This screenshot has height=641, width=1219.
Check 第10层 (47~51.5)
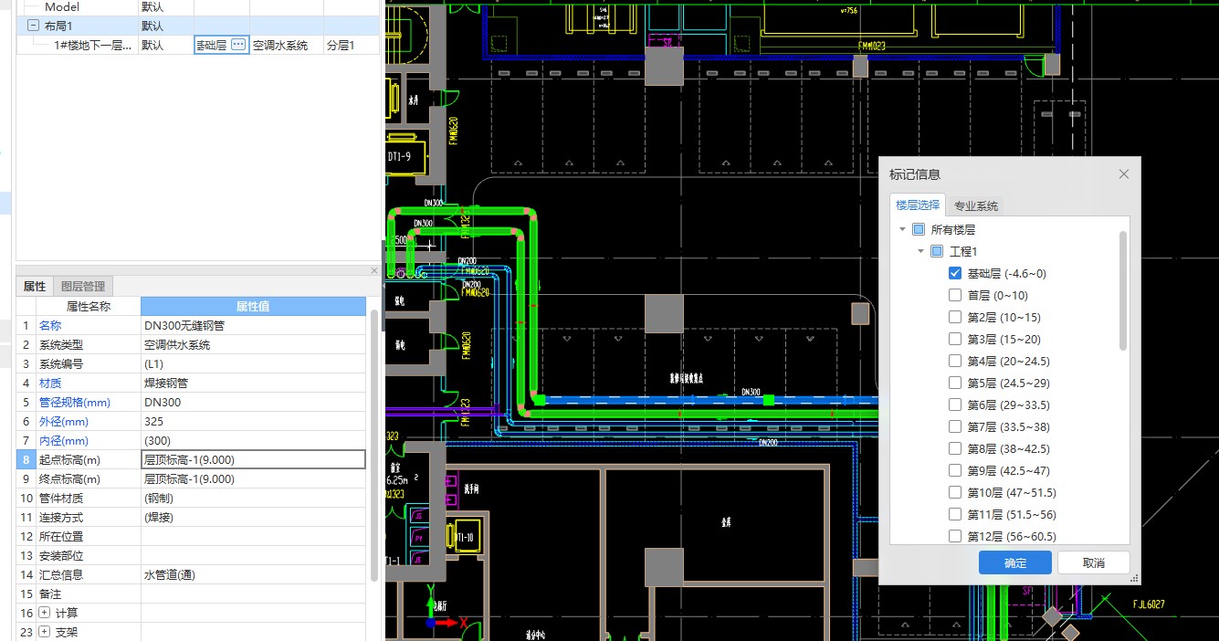(x=955, y=493)
